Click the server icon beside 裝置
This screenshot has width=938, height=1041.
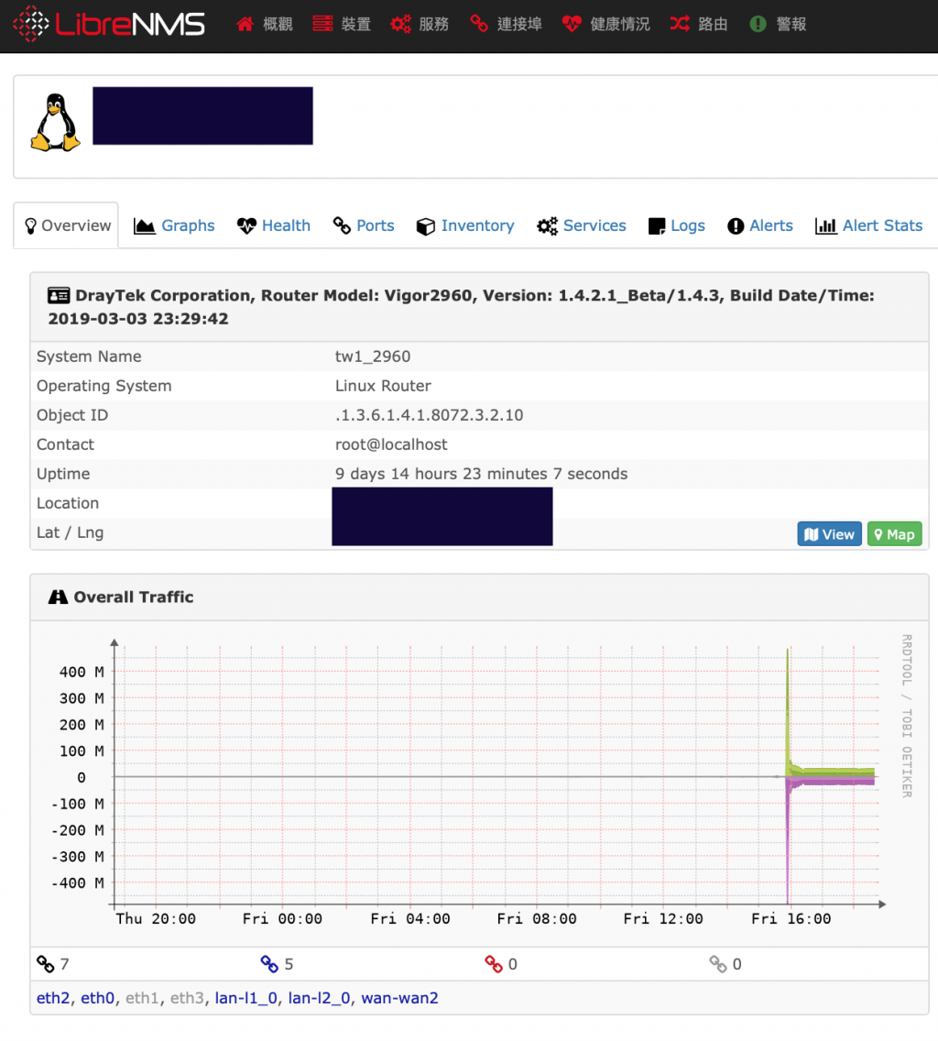pyautogui.click(x=322, y=24)
